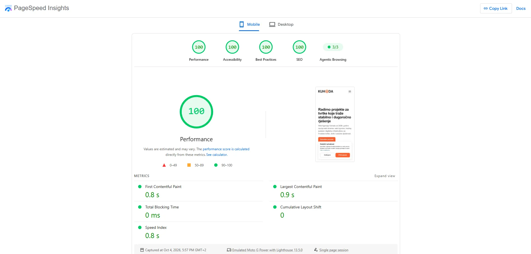Open 'performance score is calculated' link

coord(226,149)
